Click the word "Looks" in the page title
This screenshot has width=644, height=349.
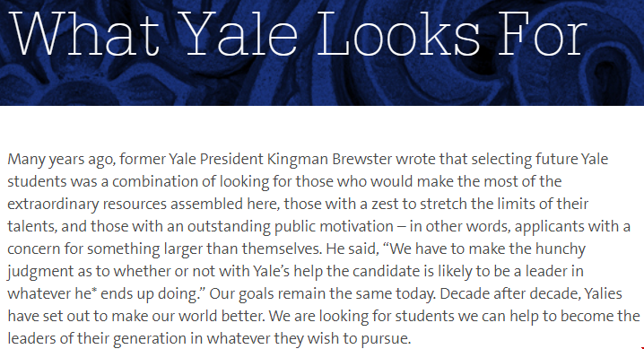[x=398, y=34]
